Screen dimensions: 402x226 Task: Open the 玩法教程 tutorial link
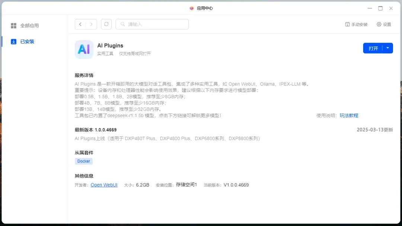(x=349, y=116)
